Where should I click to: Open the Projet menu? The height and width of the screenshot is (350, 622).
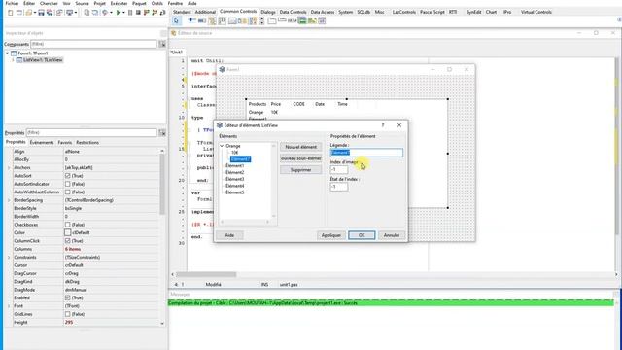click(99, 3)
